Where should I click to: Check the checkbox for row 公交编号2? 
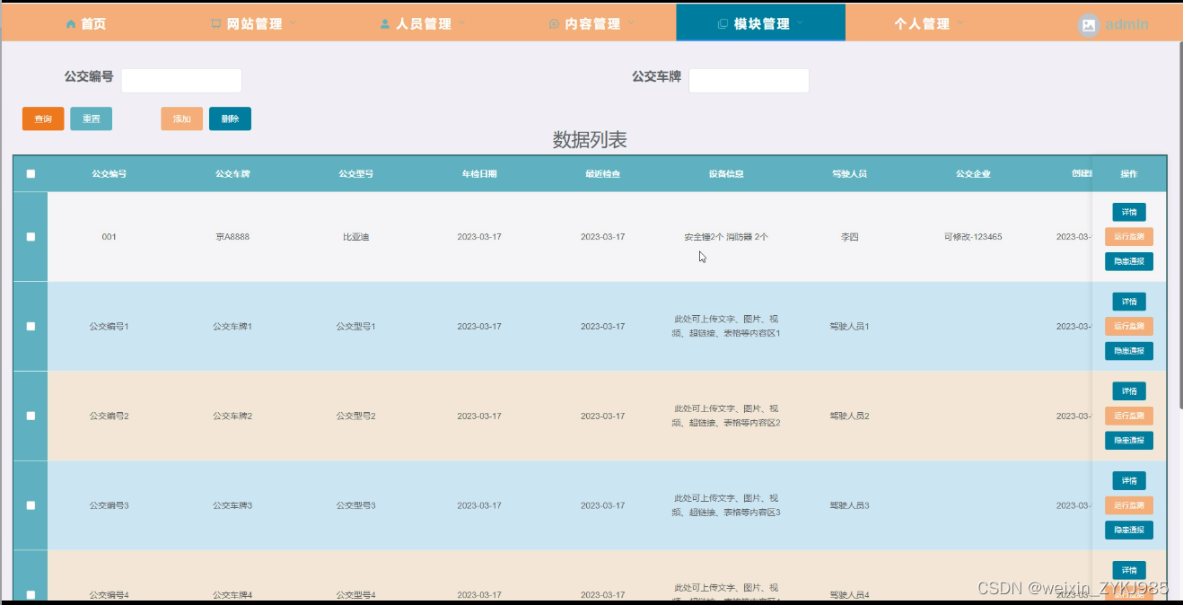(x=31, y=416)
